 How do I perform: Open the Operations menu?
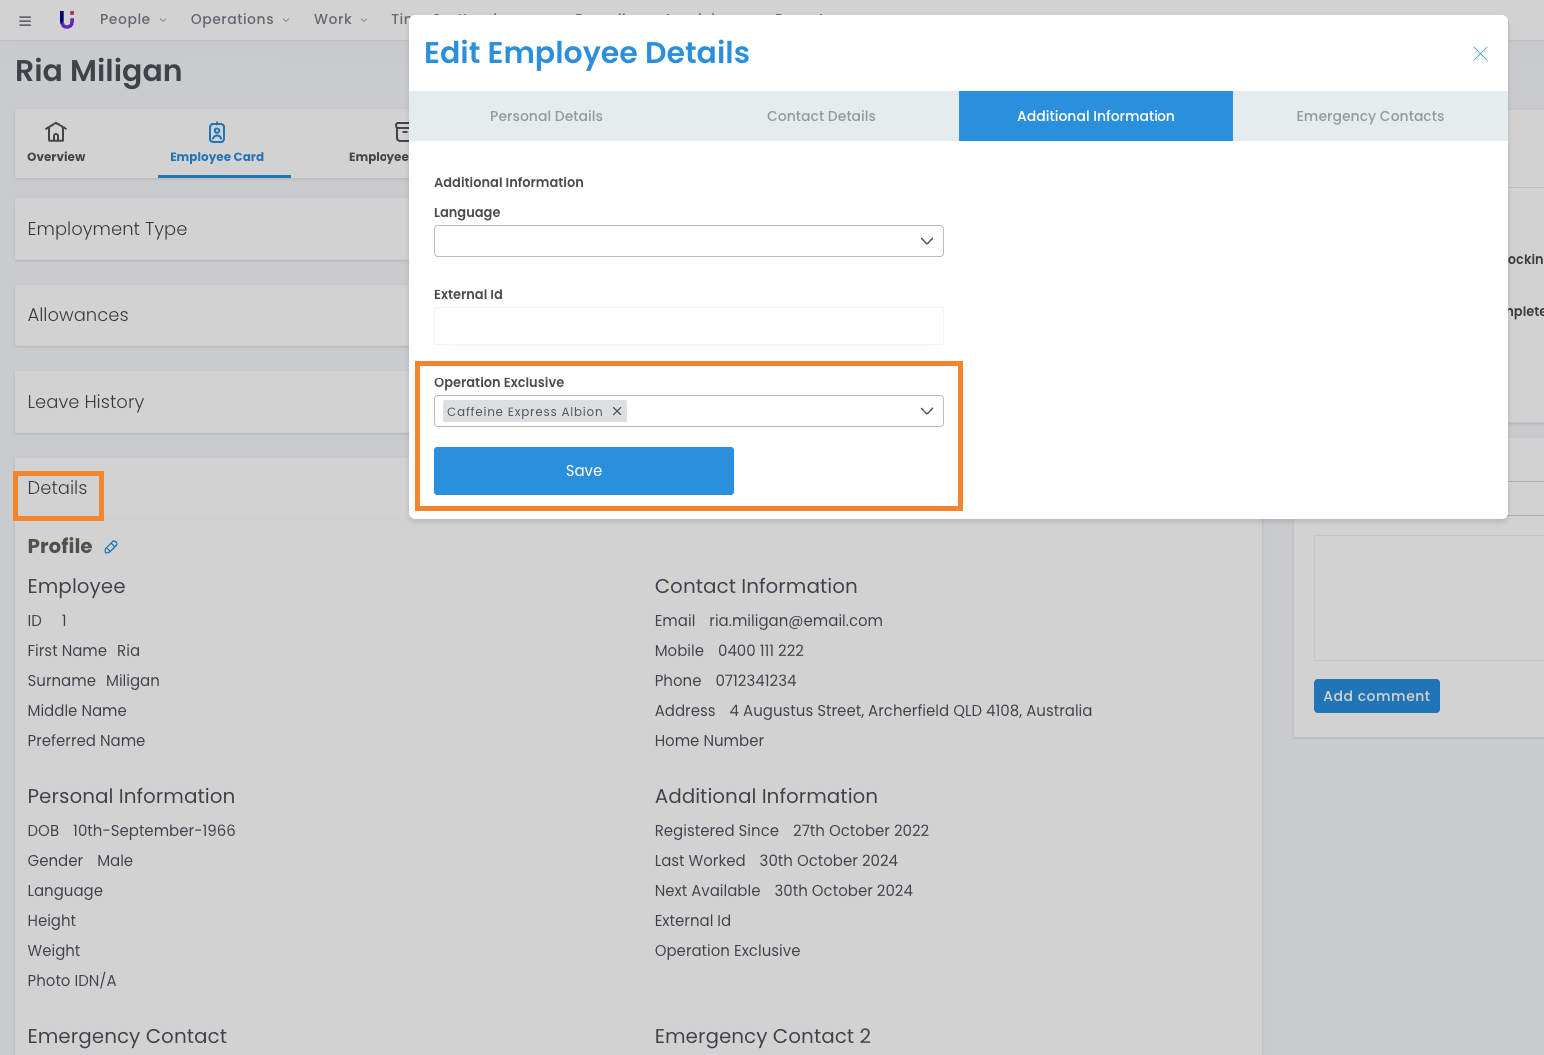(239, 19)
